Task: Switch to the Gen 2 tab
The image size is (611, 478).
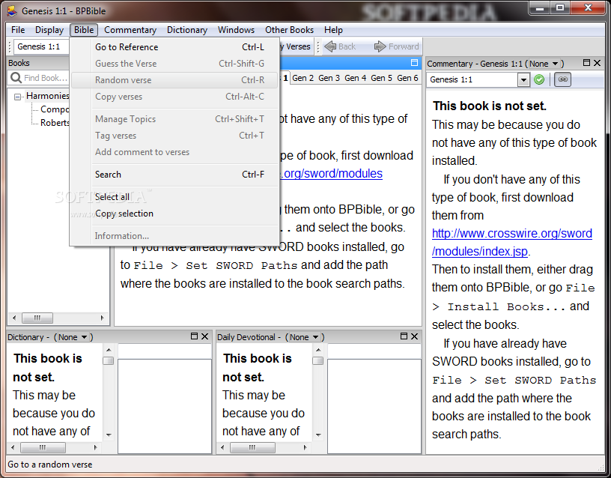Action: (303, 78)
